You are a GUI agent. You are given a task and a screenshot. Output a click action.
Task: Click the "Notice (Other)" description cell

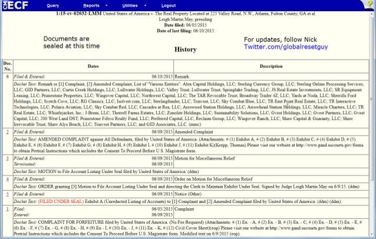tap(271, 194)
